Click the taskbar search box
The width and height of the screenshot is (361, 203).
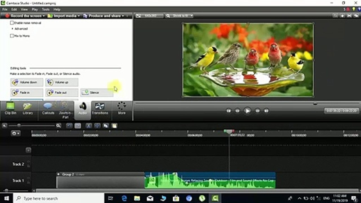click(59, 198)
